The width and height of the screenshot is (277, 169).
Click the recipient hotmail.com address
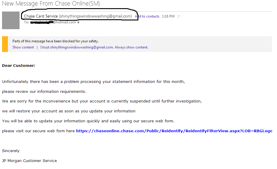[53, 22]
